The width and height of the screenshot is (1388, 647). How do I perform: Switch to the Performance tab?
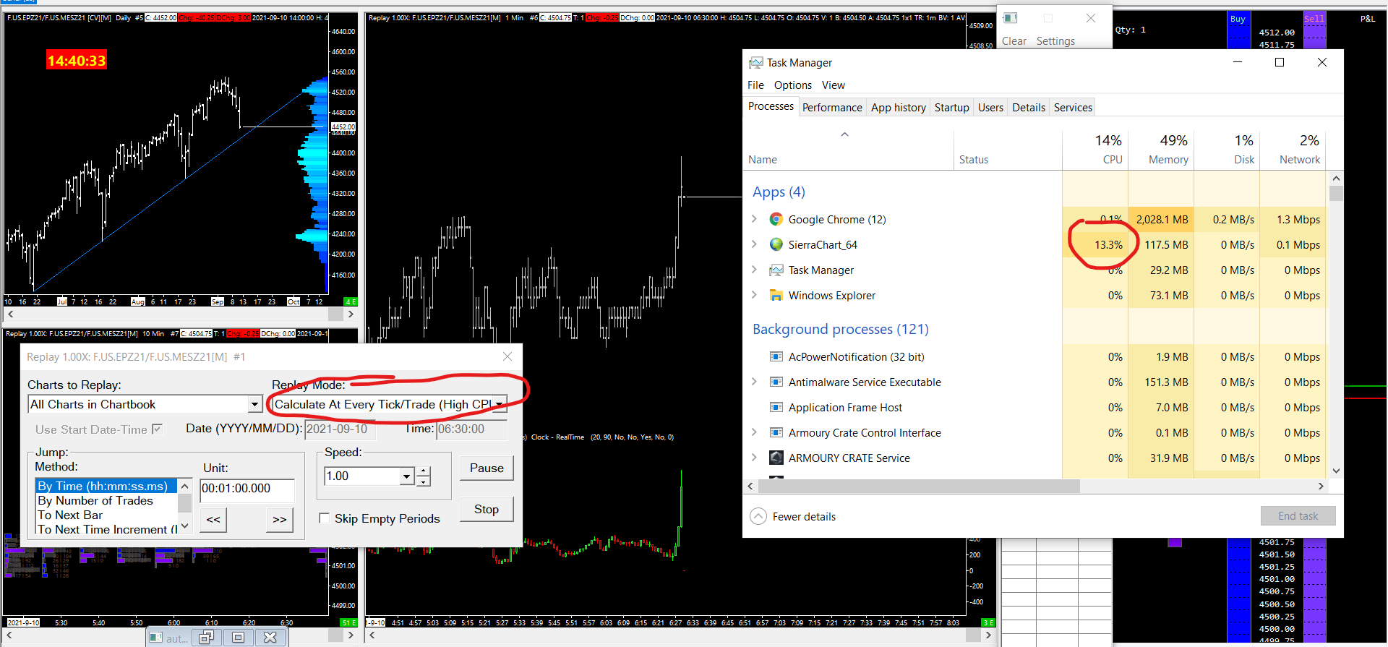tap(832, 108)
